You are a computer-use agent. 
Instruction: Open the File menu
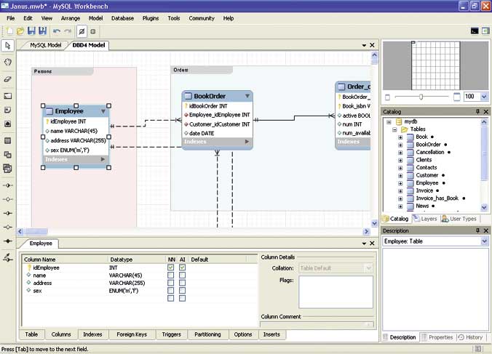11,18
